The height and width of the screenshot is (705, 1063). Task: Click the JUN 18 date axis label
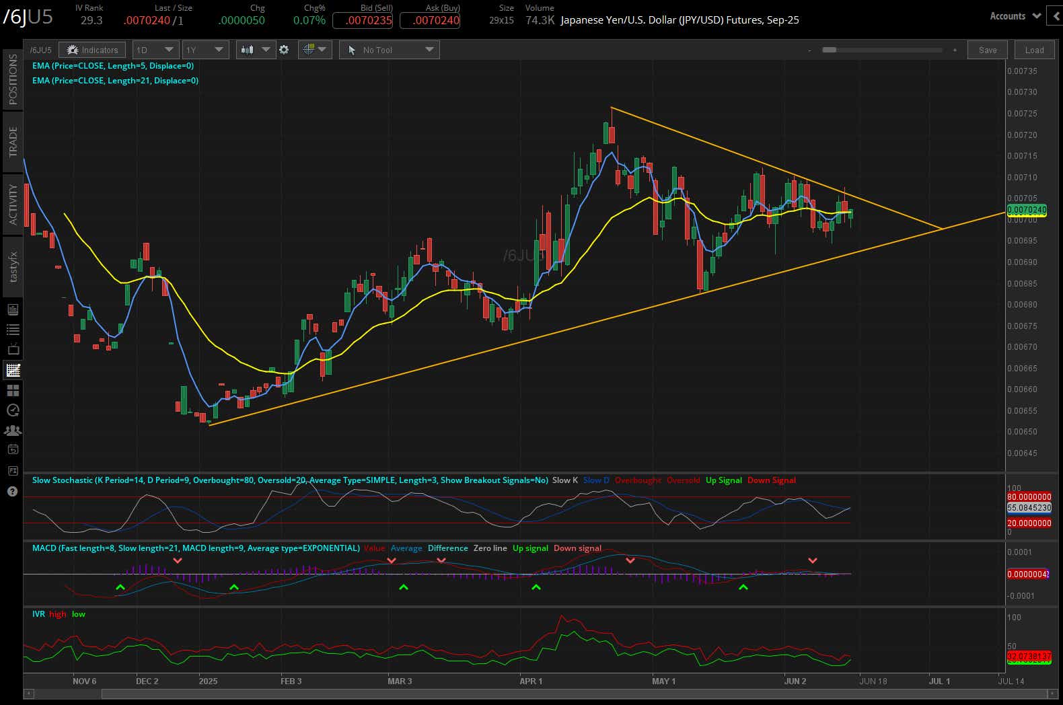(x=873, y=681)
